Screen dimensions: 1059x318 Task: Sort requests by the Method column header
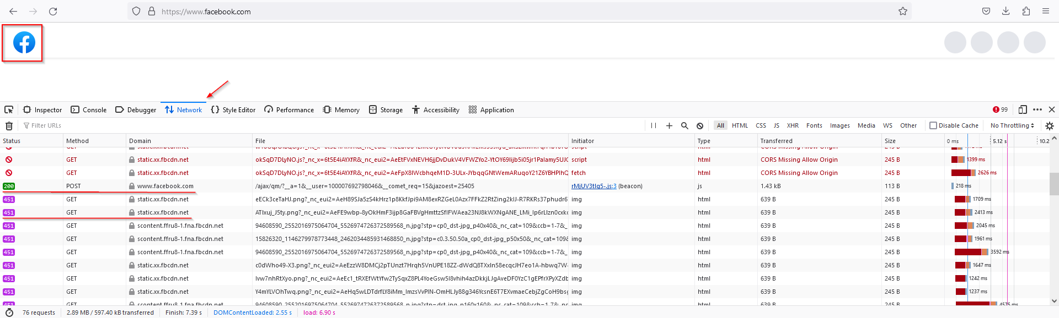[x=94, y=141]
